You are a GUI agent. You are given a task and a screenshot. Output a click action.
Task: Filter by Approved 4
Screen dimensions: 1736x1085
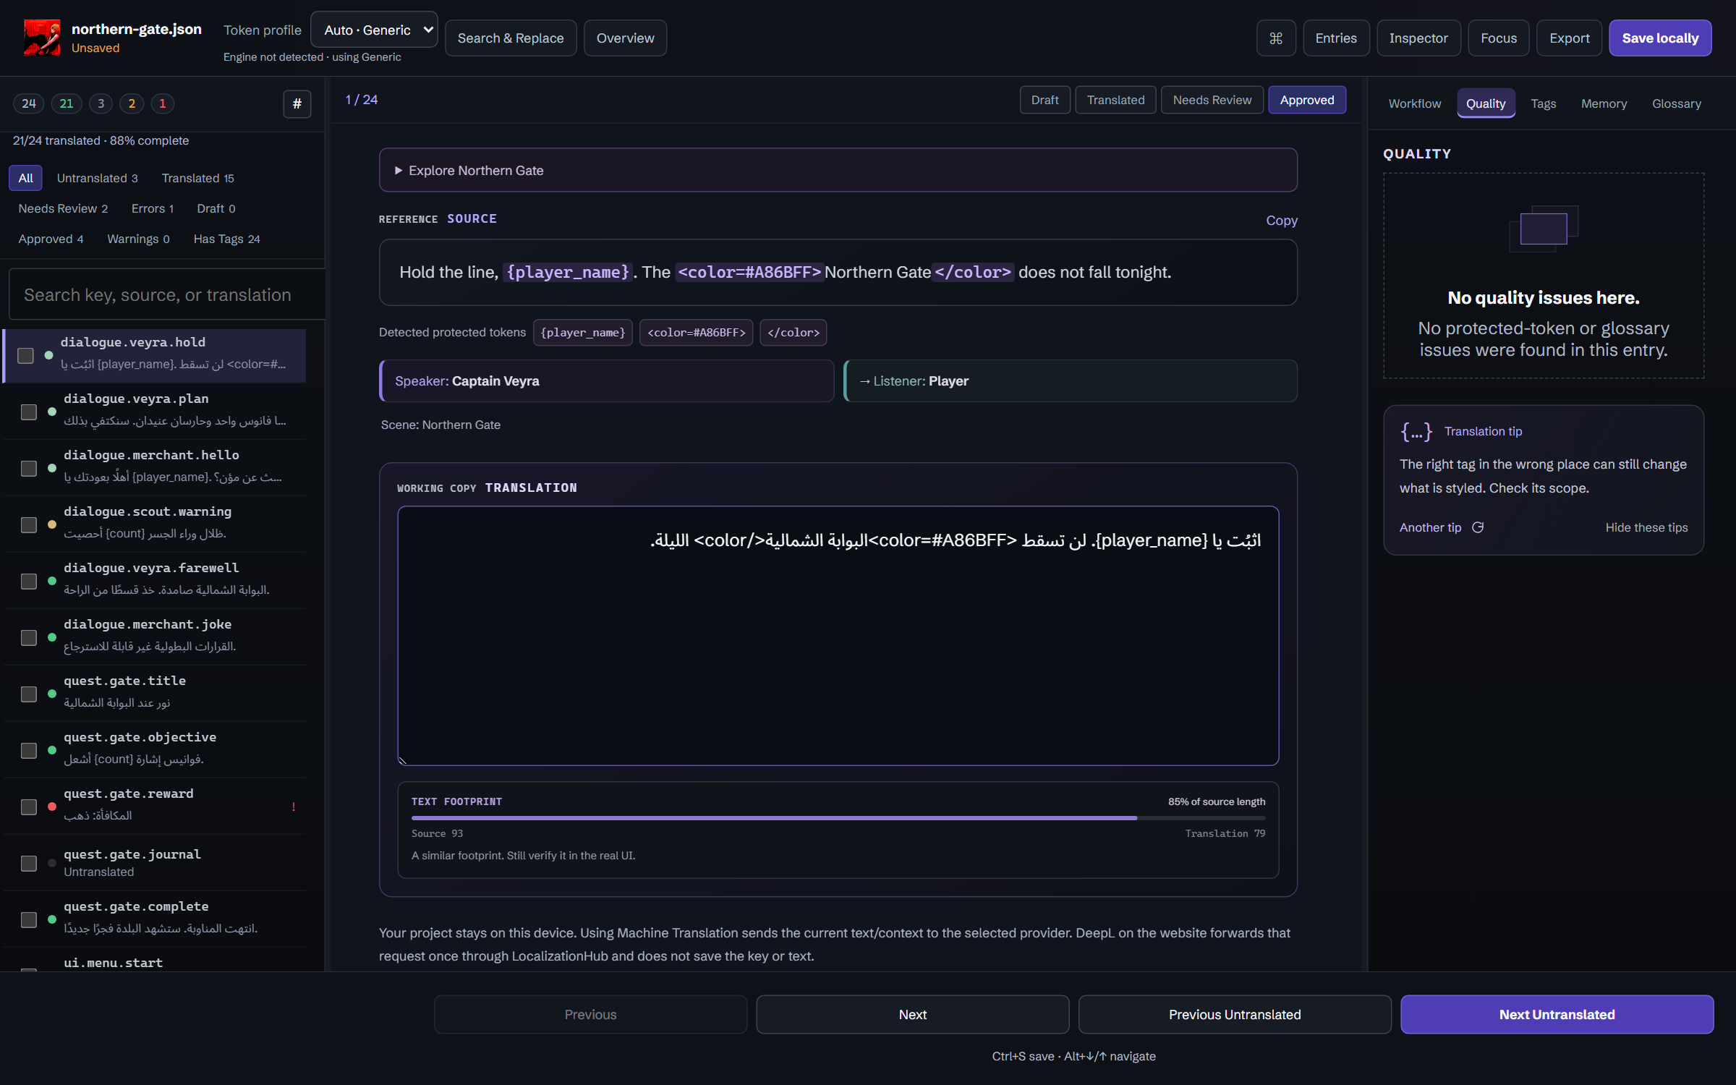51,239
